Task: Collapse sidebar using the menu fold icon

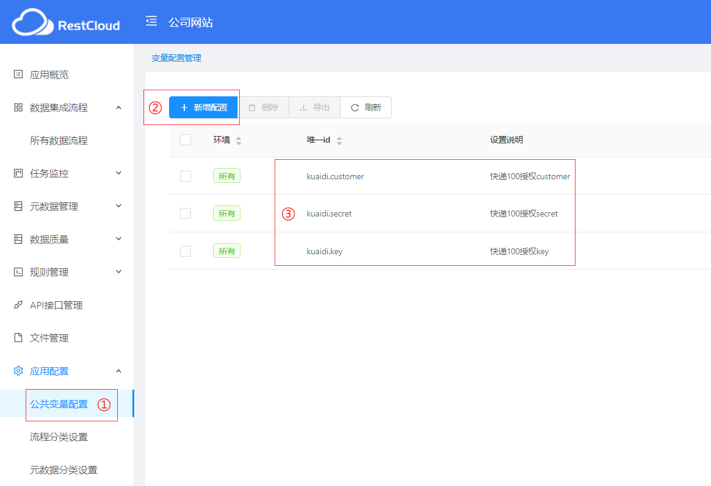Action: point(151,21)
